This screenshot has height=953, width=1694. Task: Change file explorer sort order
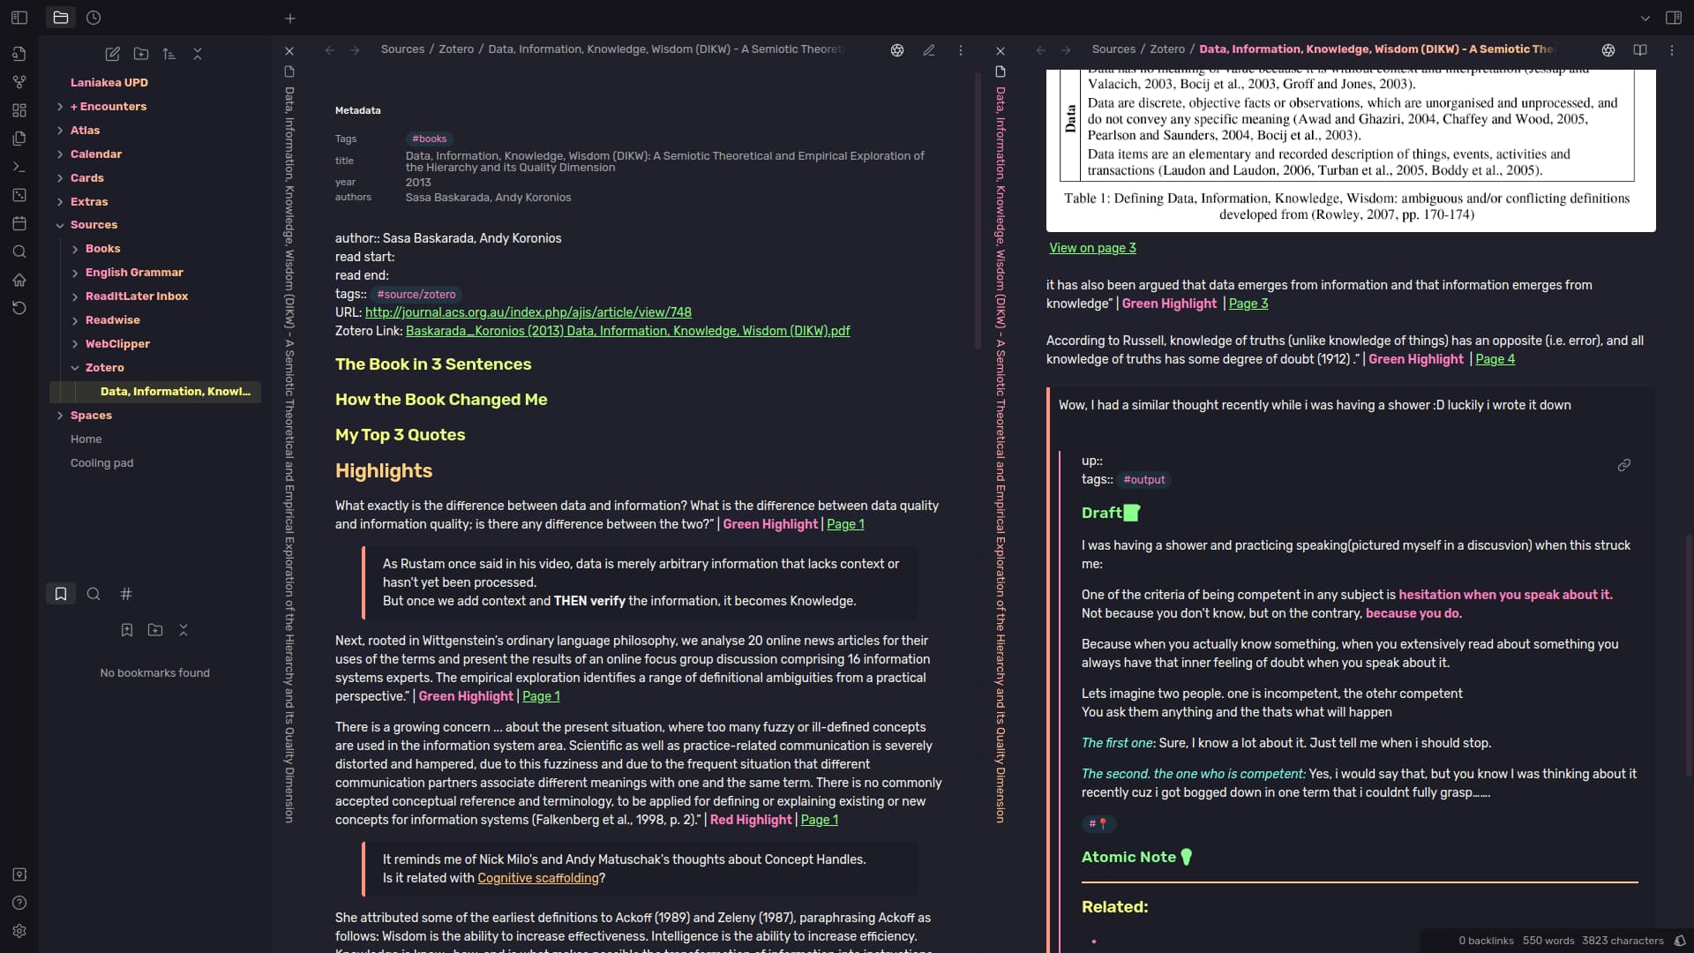coord(169,54)
